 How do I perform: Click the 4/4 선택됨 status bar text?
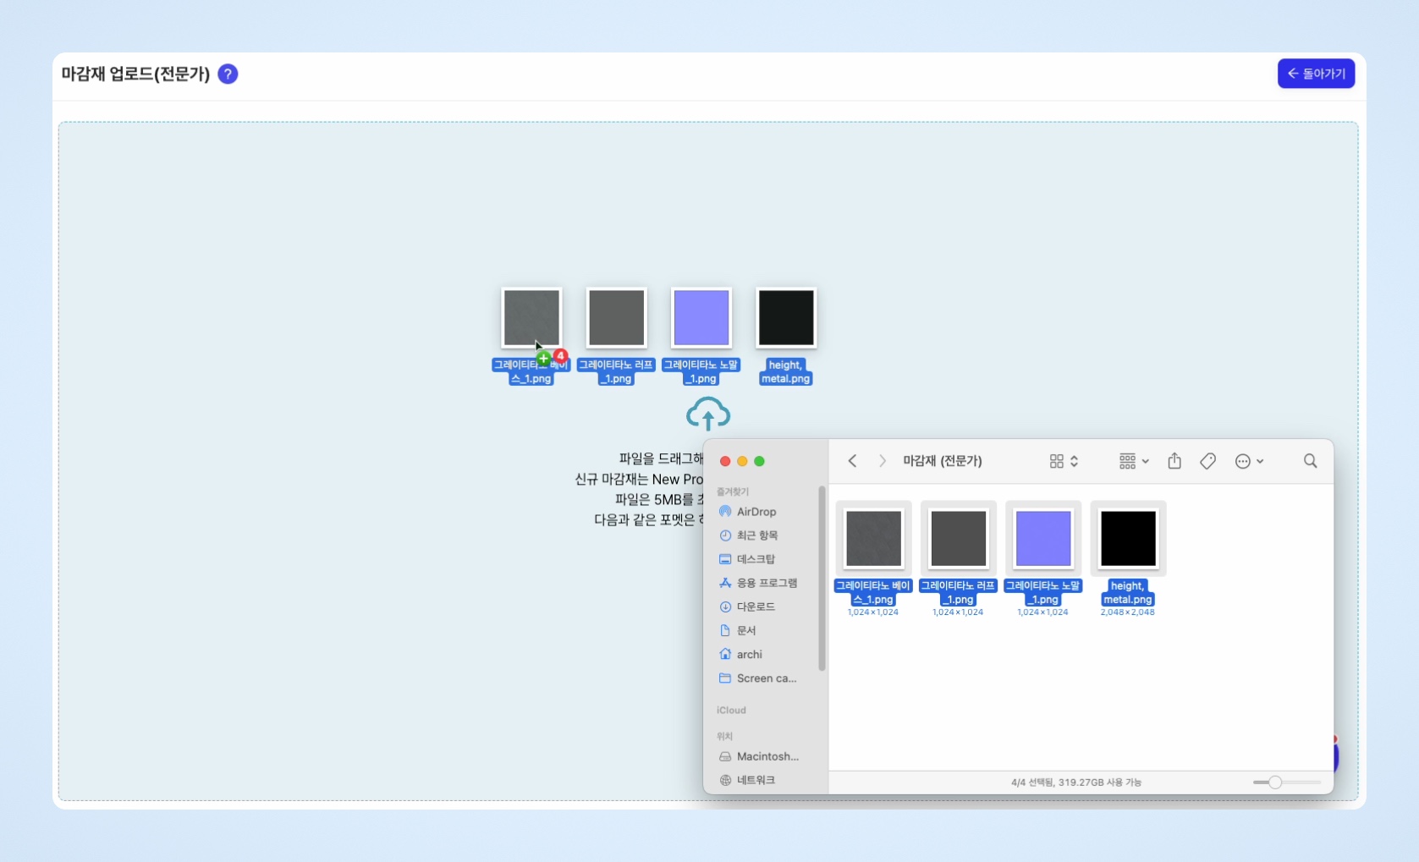click(1076, 782)
